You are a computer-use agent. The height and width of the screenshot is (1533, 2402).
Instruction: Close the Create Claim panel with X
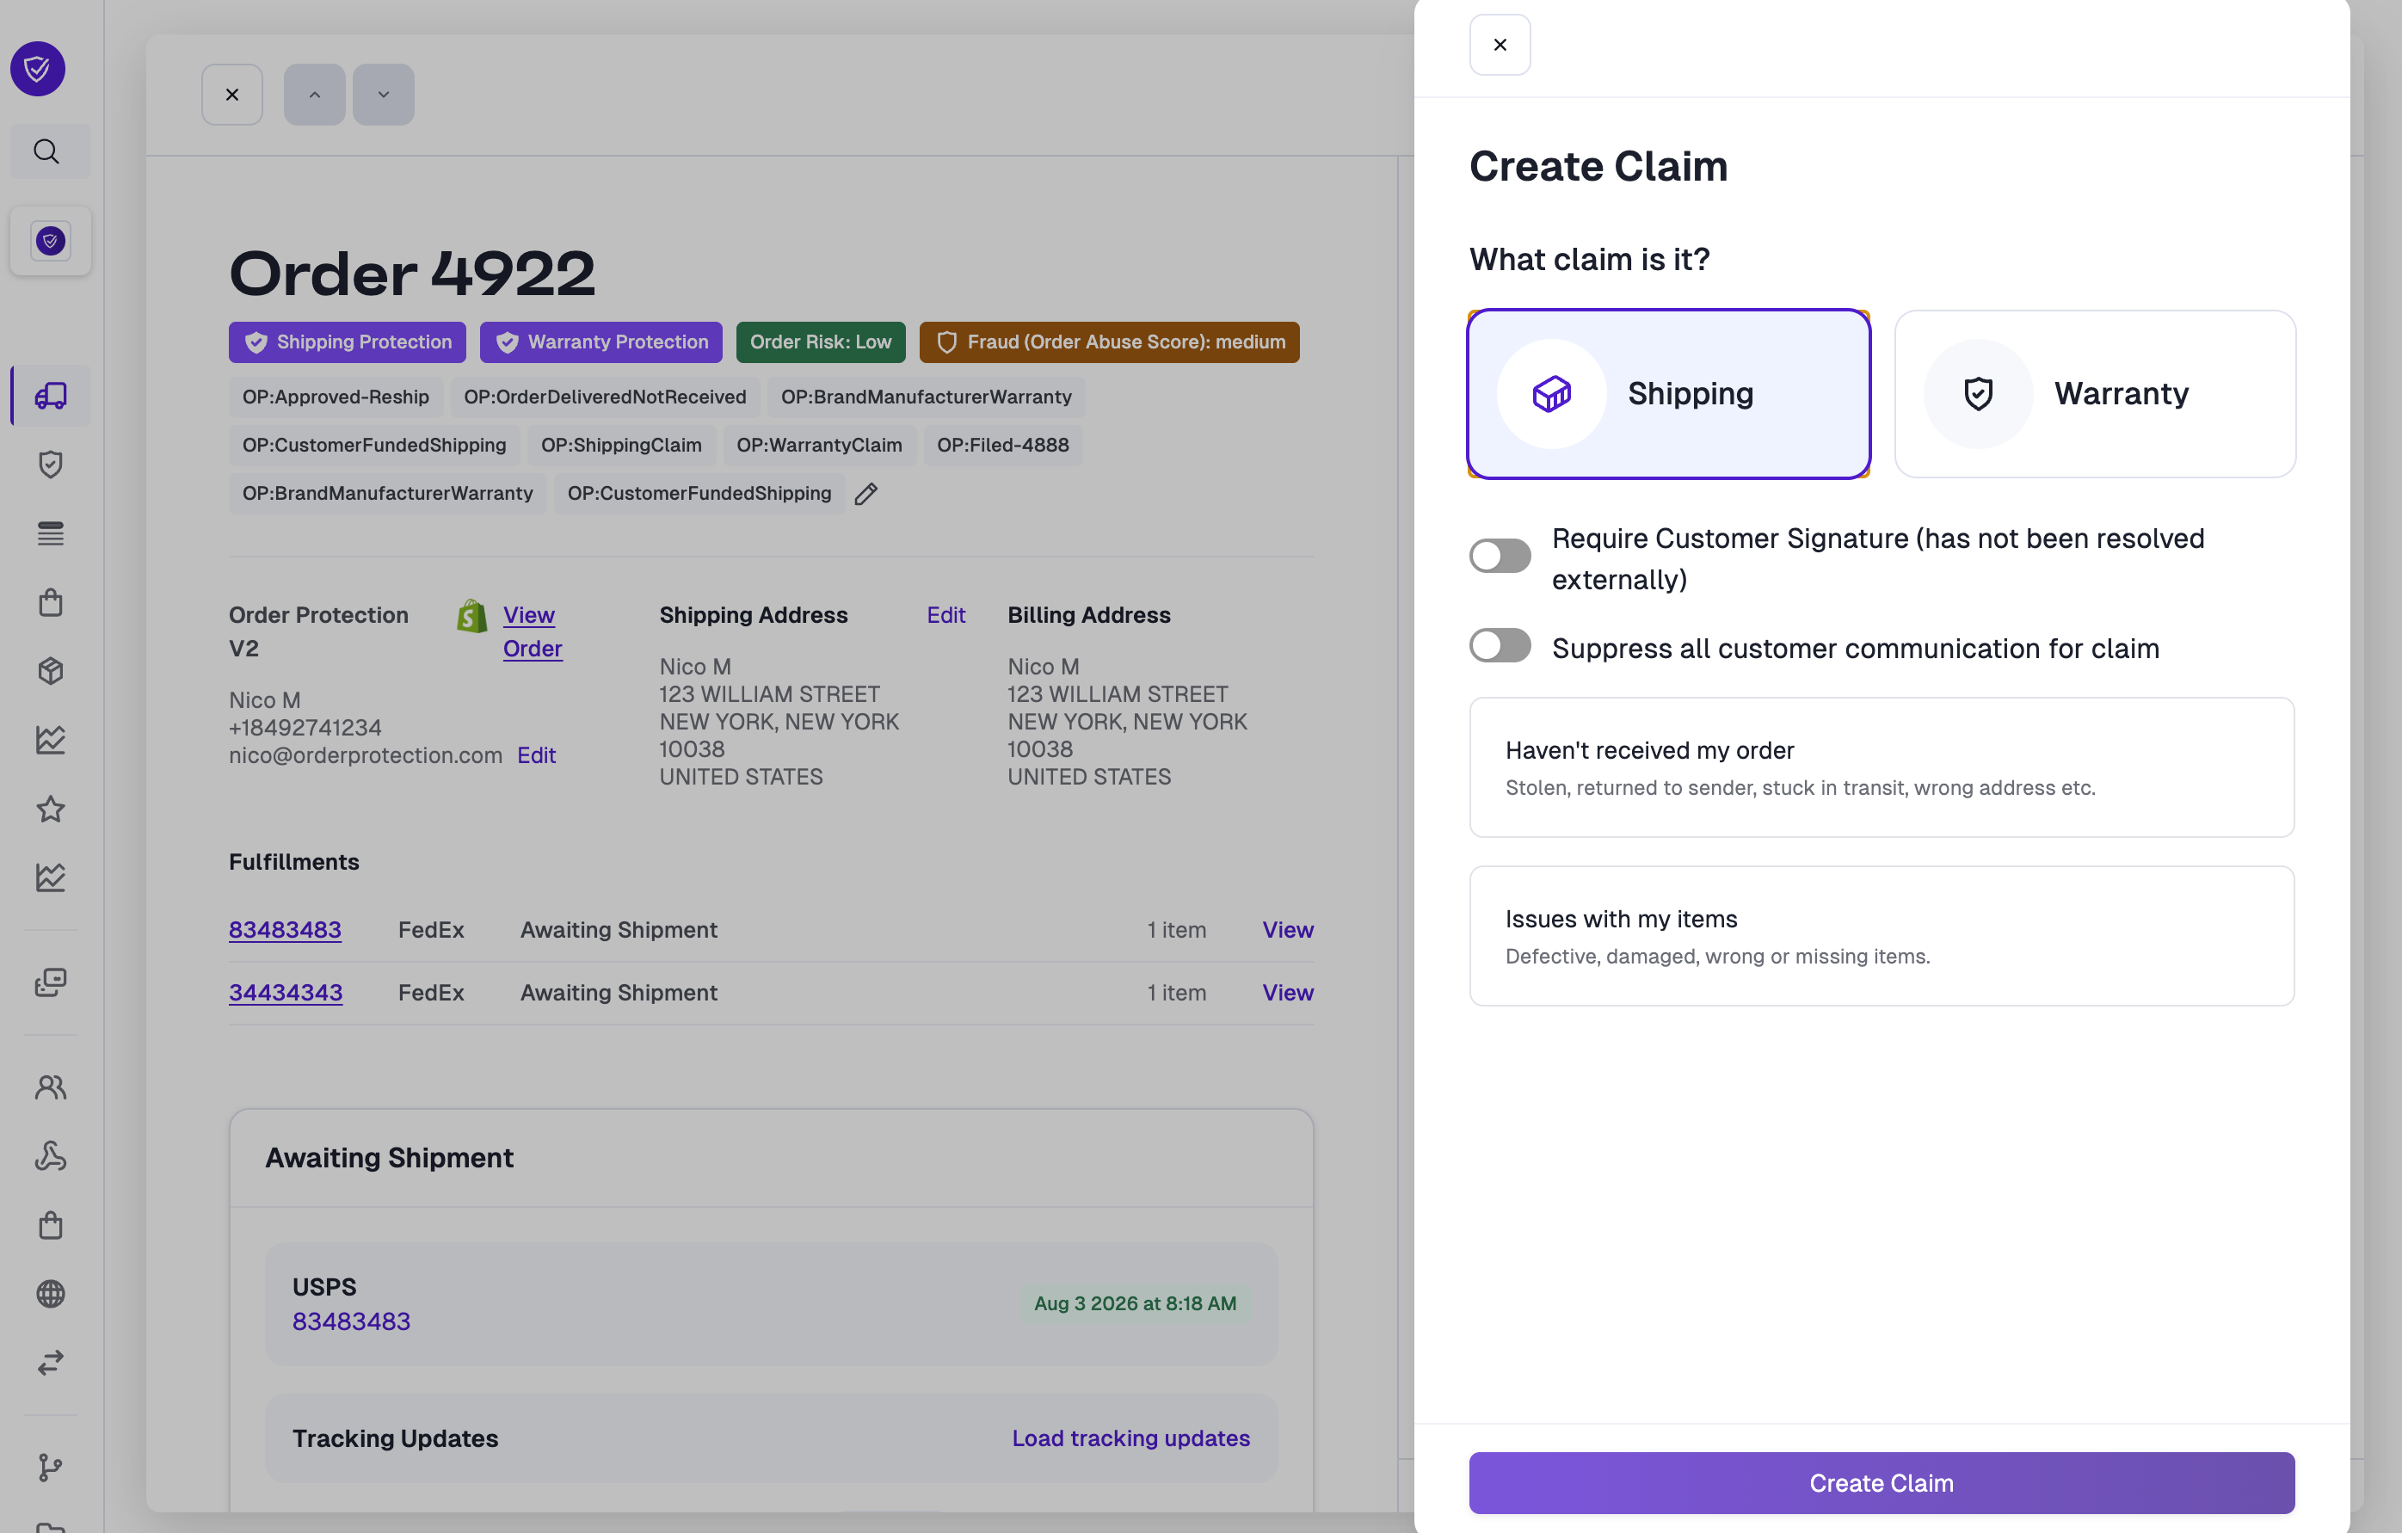tap(1500, 45)
